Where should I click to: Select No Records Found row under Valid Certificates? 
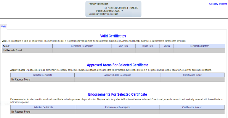(12, 50)
